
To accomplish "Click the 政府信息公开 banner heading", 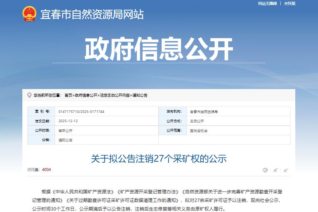I will coord(159,50).
